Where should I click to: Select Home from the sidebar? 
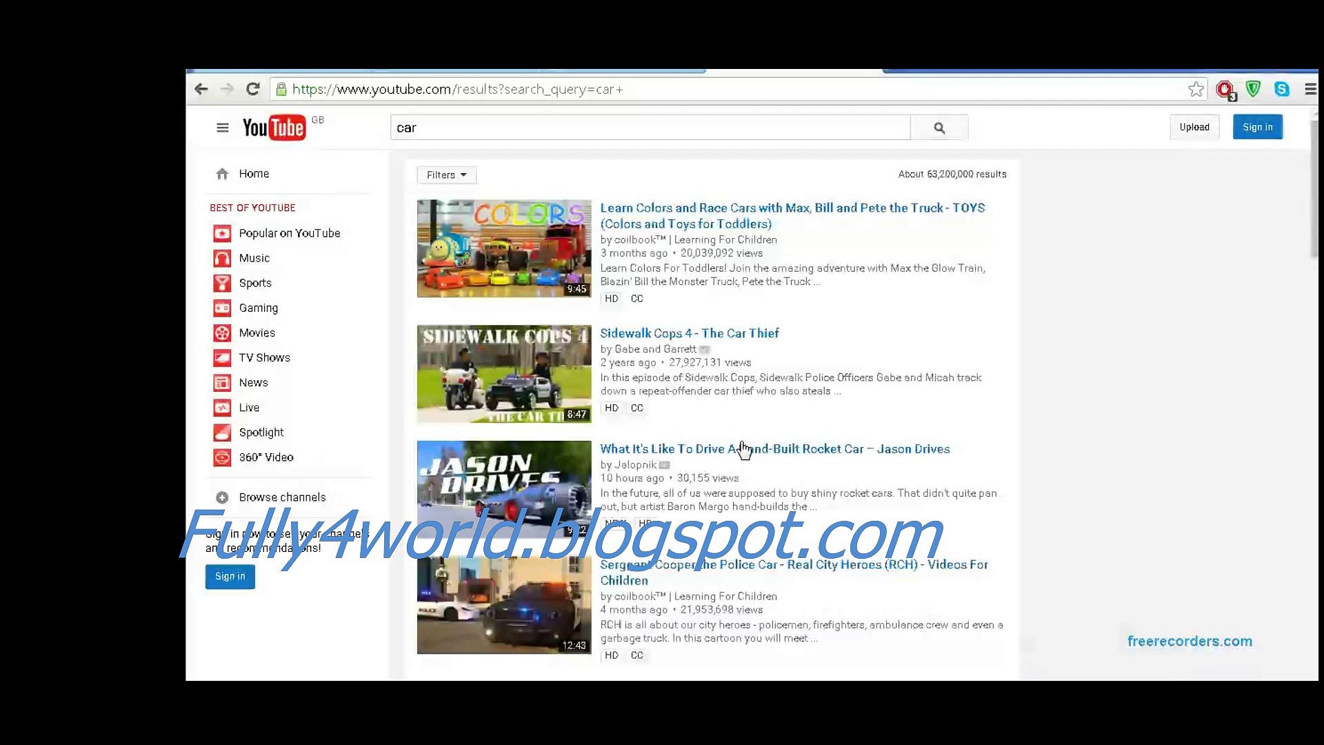point(253,173)
